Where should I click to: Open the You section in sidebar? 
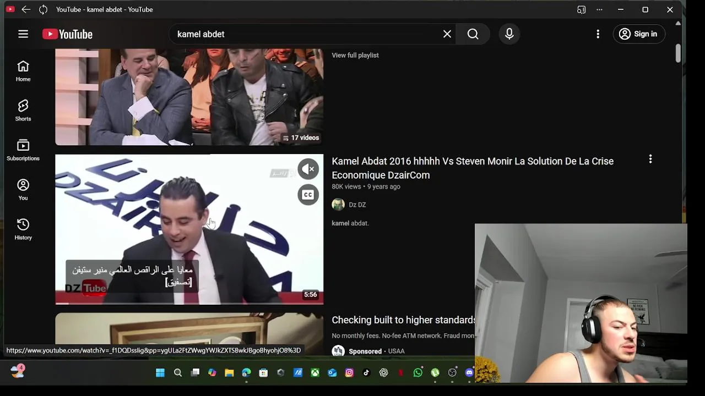pos(23,190)
